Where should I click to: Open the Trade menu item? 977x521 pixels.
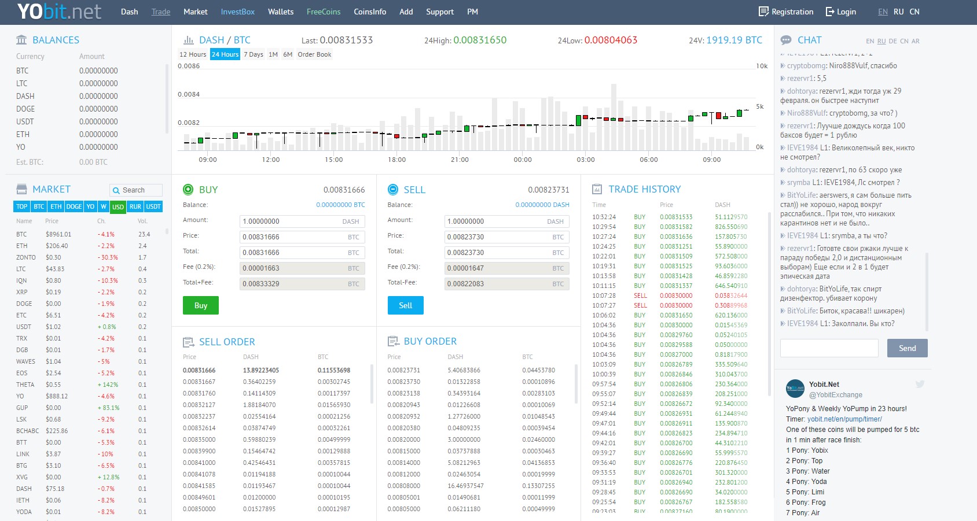[161, 12]
